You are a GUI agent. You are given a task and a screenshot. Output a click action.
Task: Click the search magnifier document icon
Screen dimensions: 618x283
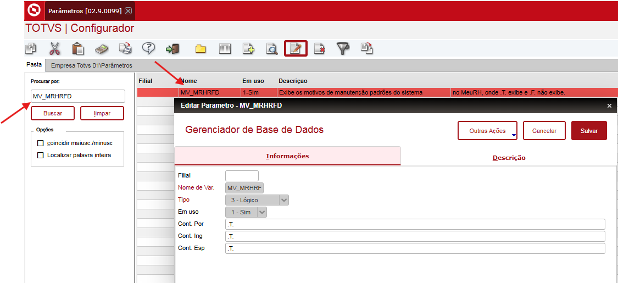tap(272, 49)
